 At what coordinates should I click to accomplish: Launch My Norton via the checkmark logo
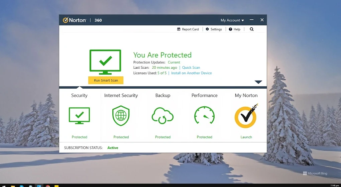(246, 117)
